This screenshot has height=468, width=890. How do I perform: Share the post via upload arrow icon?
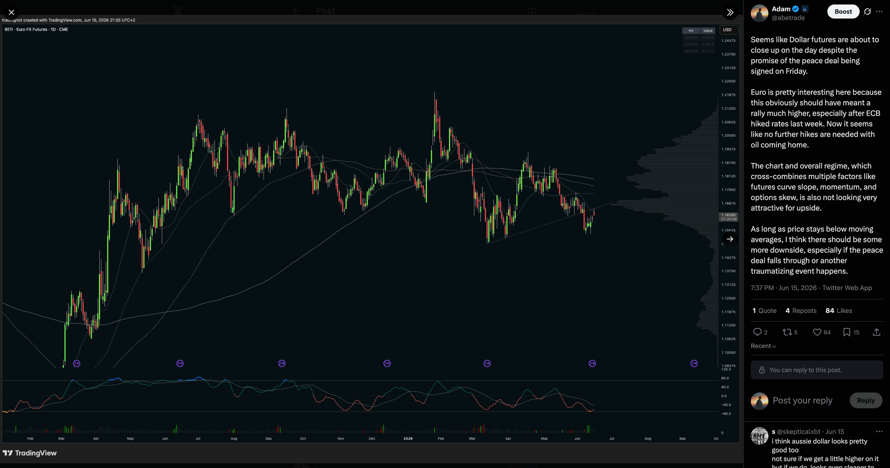pos(876,332)
